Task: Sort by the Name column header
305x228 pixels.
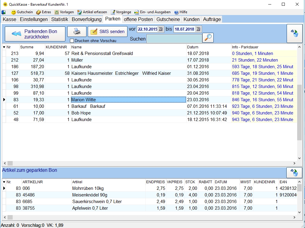Action: [128, 47]
